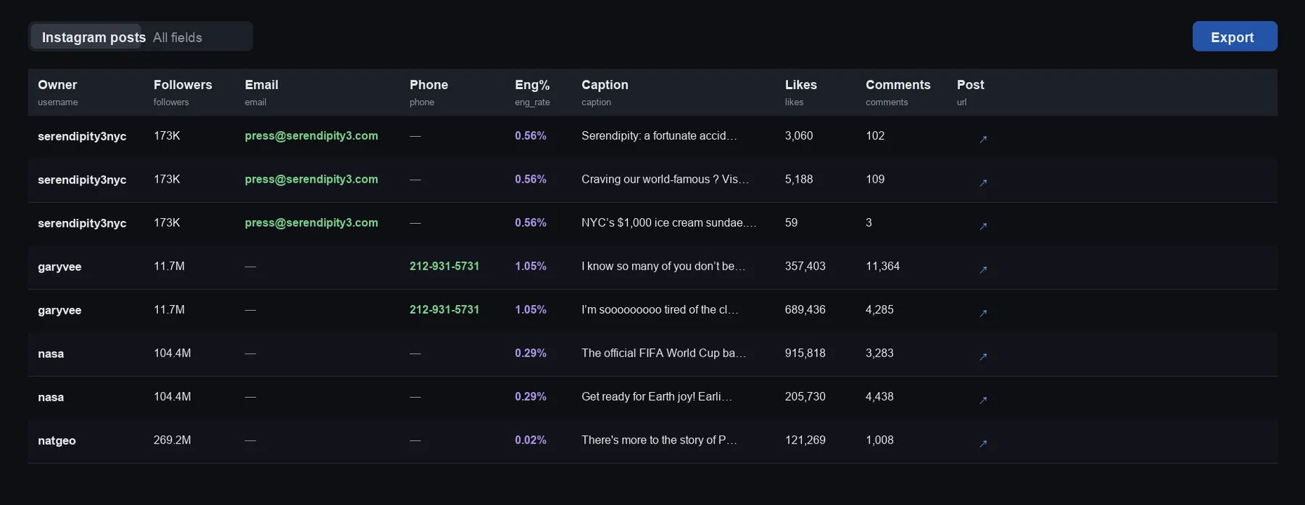Open post link for nasa Earth joy row
The height and width of the screenshot is (505, 1305).
(x=983, y=400)
